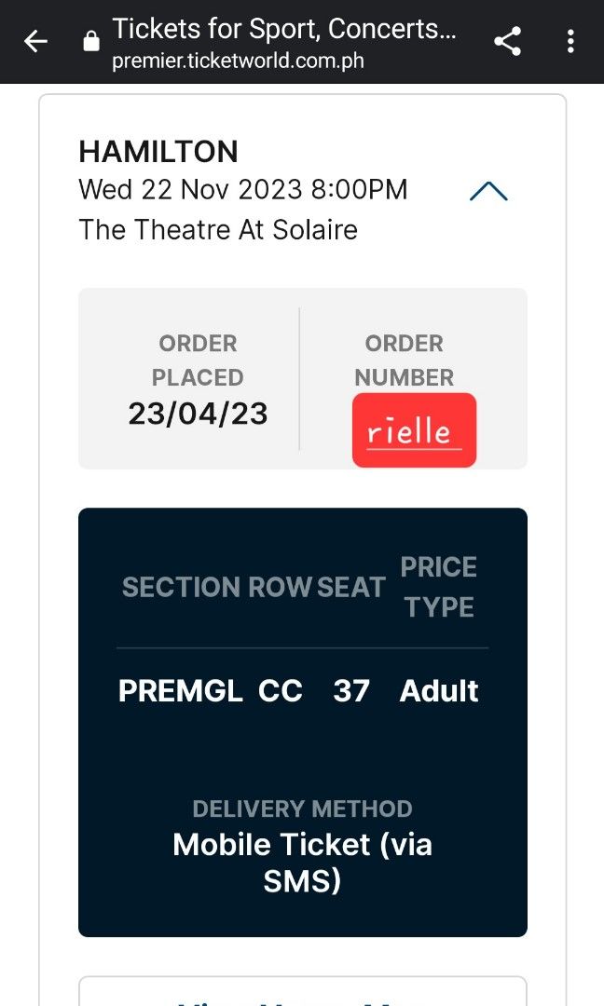Viewport: 604px width, 1006px height.
Task: Click seat number 37 in the ticket card
Action: pos(351,690)
